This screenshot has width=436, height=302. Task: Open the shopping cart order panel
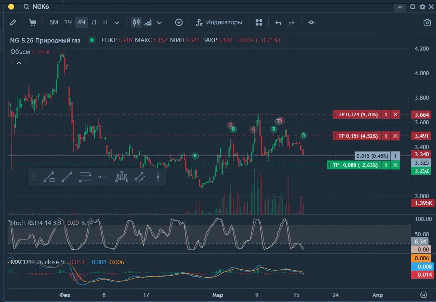[x=32, y=23]
